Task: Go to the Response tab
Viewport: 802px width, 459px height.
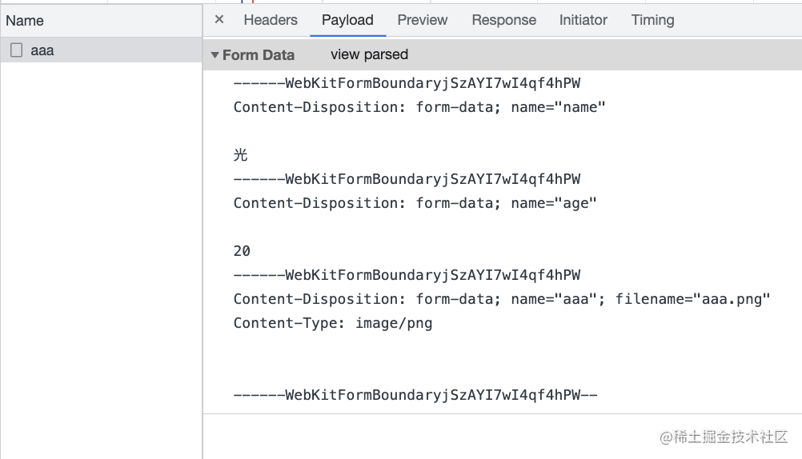Action: (503, 20)
